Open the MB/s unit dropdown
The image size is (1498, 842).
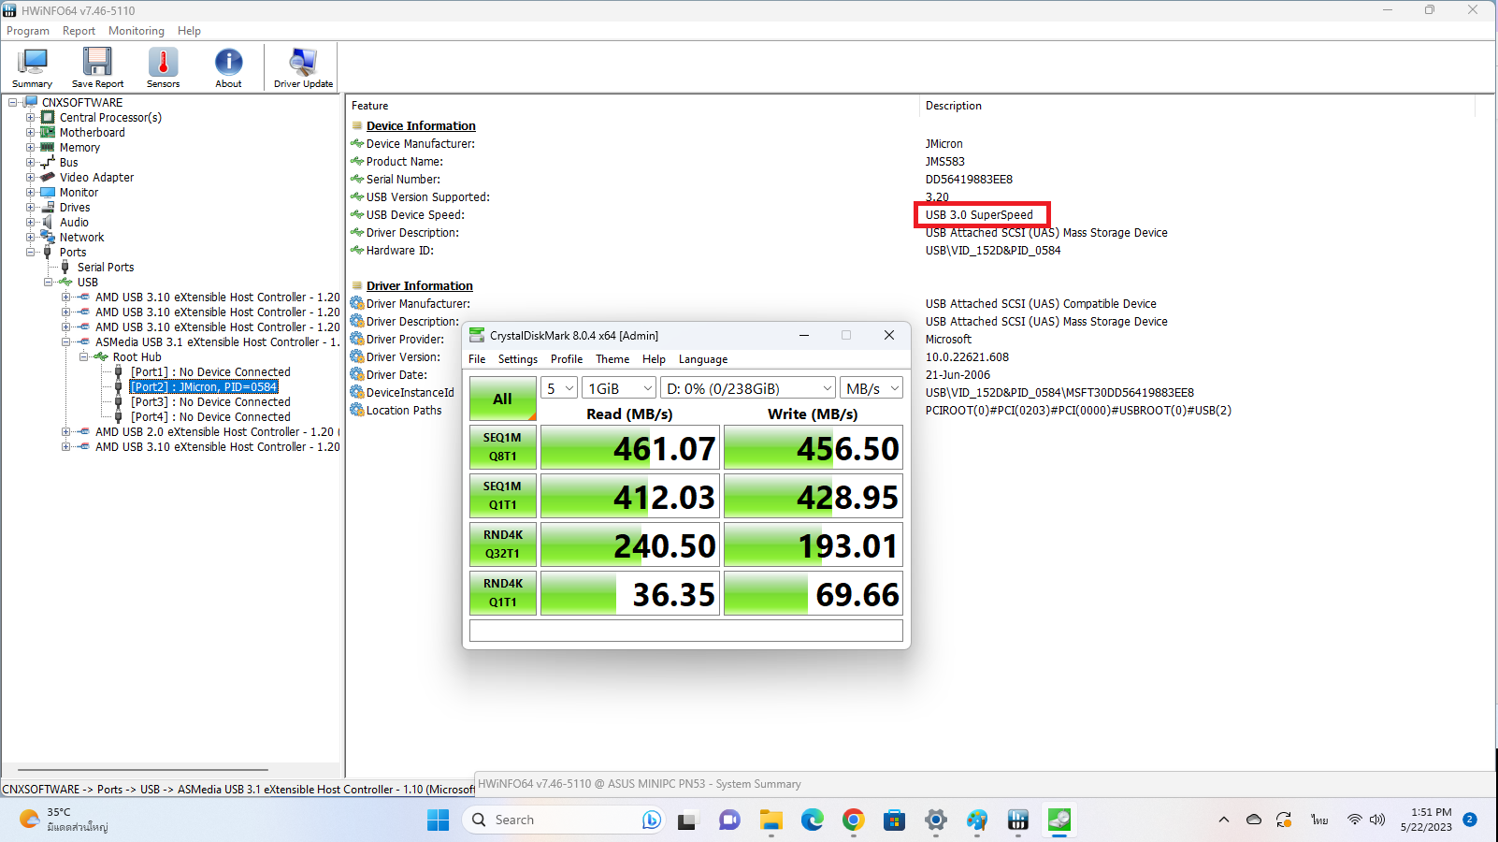pos(871,388)
